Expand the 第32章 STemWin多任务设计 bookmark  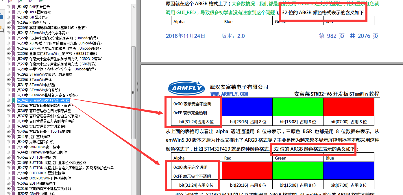point(8,90)
